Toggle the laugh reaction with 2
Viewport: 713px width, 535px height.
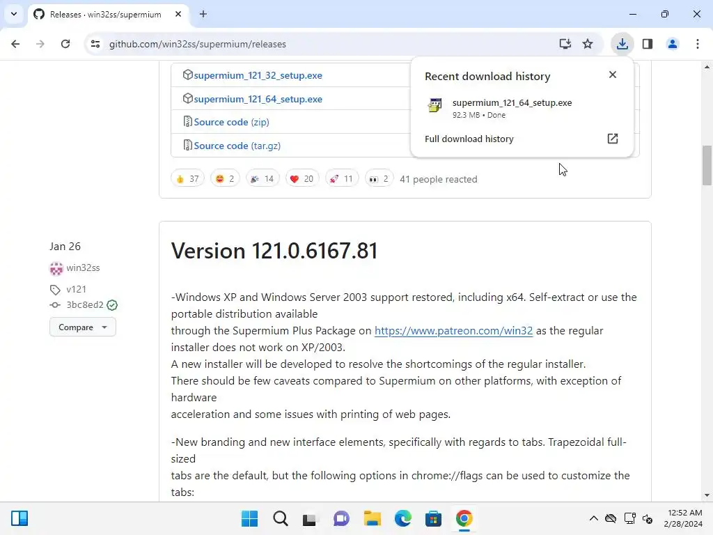click(225, 179)
